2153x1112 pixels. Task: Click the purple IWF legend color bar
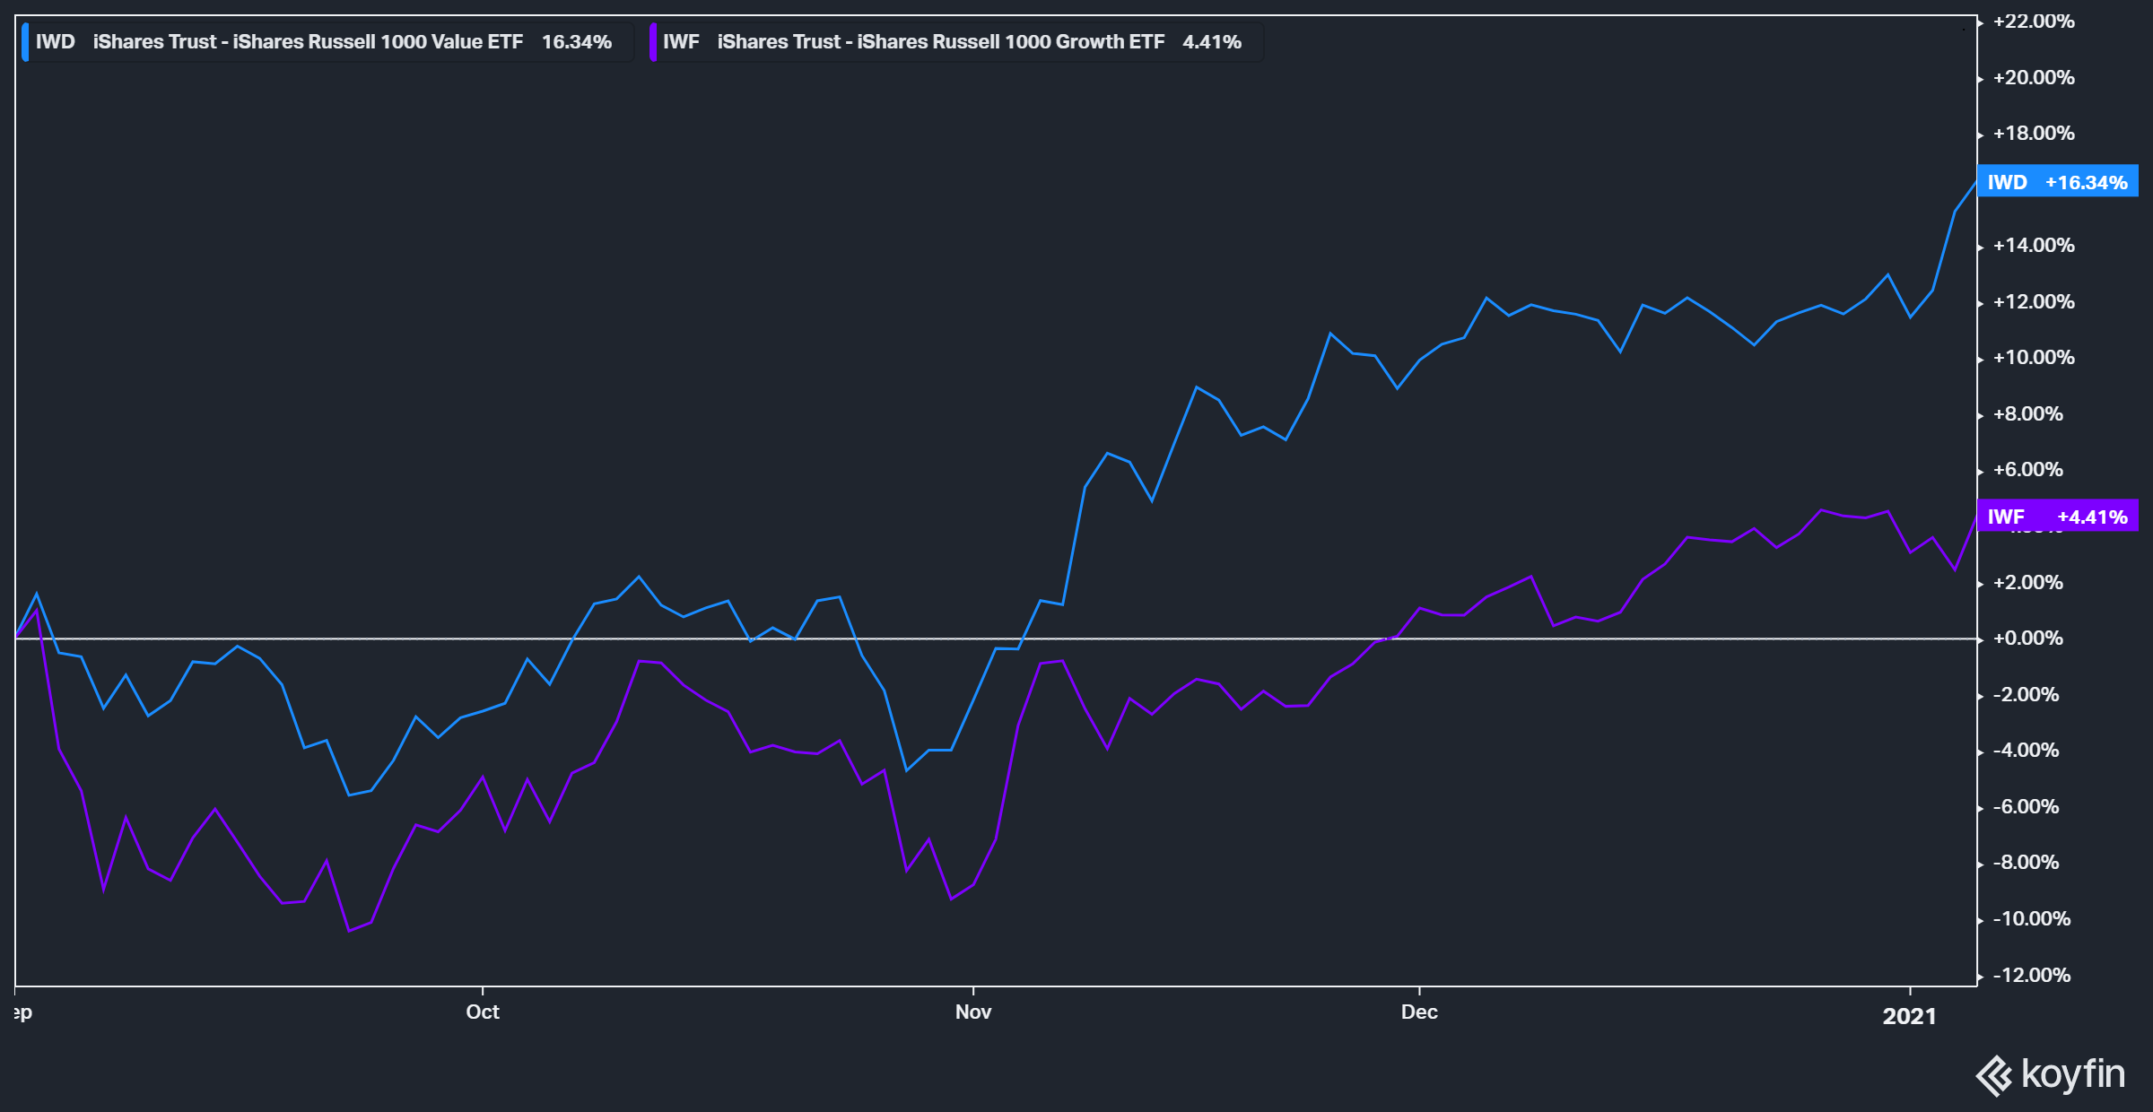coord(653,42)
